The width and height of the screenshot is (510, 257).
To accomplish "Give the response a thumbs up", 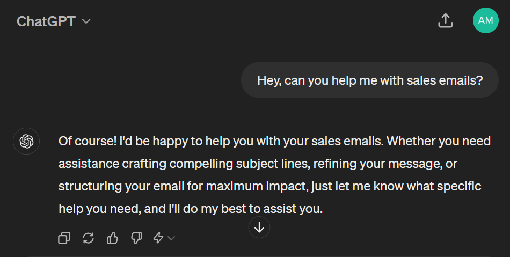I will click(x=113, y=238).
